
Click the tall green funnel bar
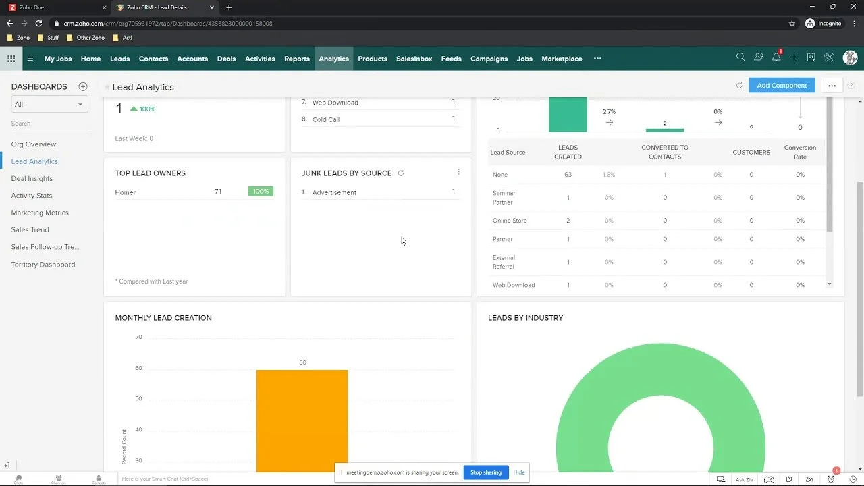click(568, 115)
